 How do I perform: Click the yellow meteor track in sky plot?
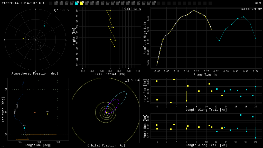[x=23, y=38]
